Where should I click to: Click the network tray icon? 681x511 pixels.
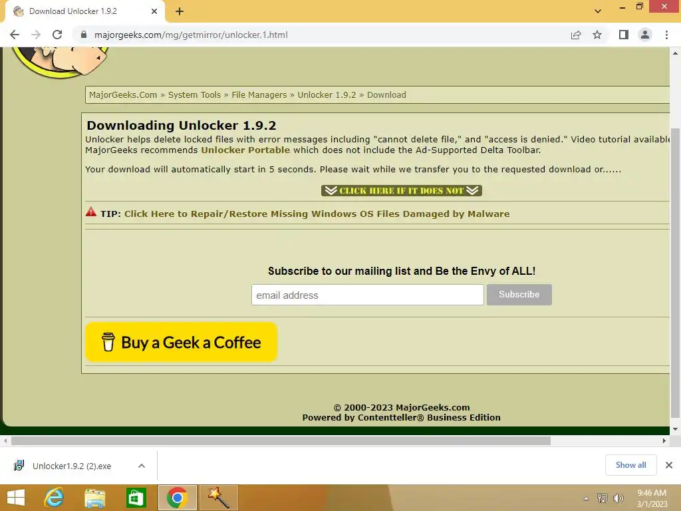(603, 498)
